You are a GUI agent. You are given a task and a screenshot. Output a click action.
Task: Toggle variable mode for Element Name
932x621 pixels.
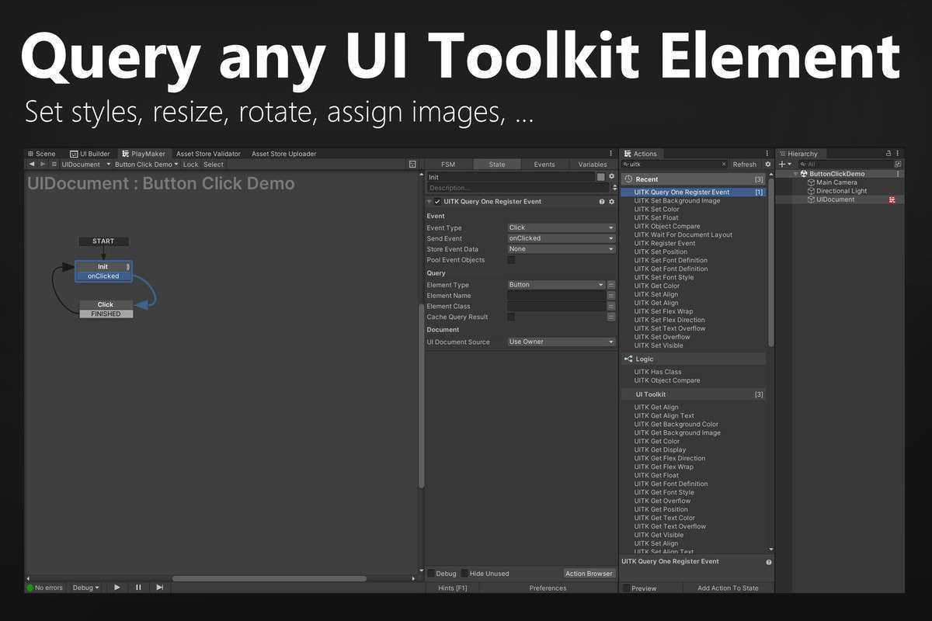click(x=611, y=296)
